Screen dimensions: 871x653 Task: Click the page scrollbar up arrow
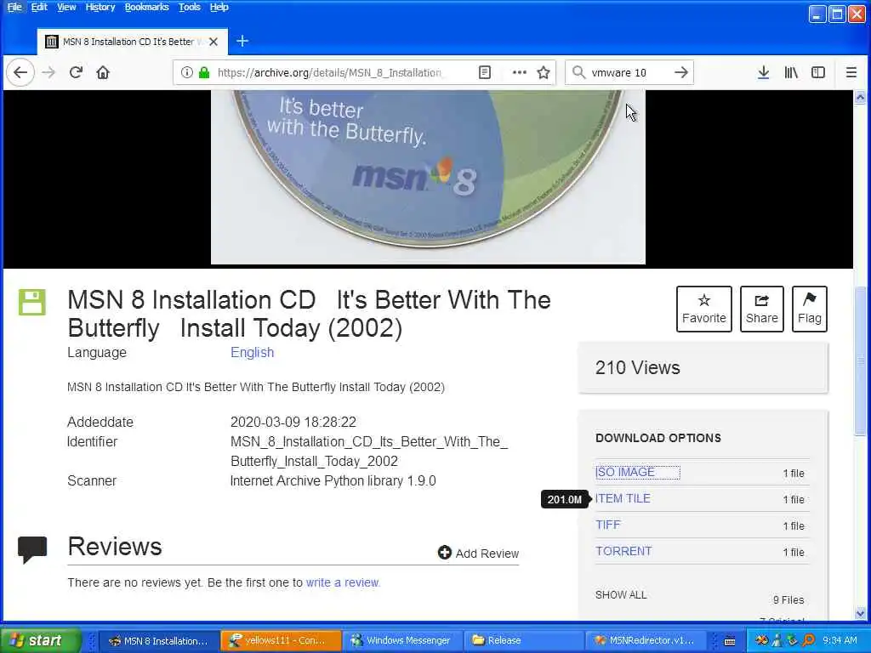[861, 98]
